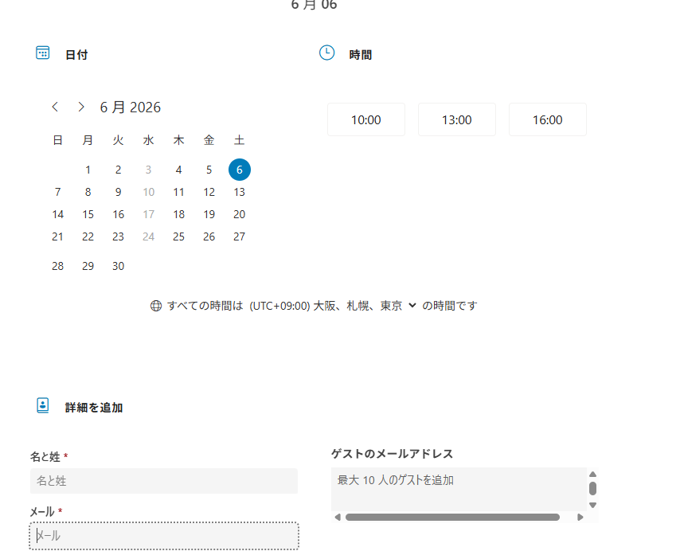680x555 pixels.
Task: Click the clock icon beside 時間
Action: pos(327,53)
